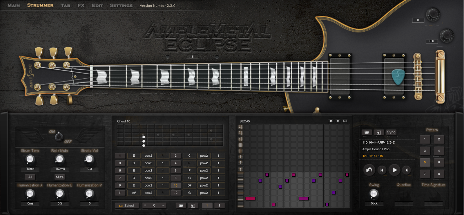
Task: Click the plus key transpose button
Action: [145, 205]
